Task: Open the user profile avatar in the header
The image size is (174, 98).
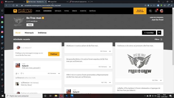Action: point(161,11)
